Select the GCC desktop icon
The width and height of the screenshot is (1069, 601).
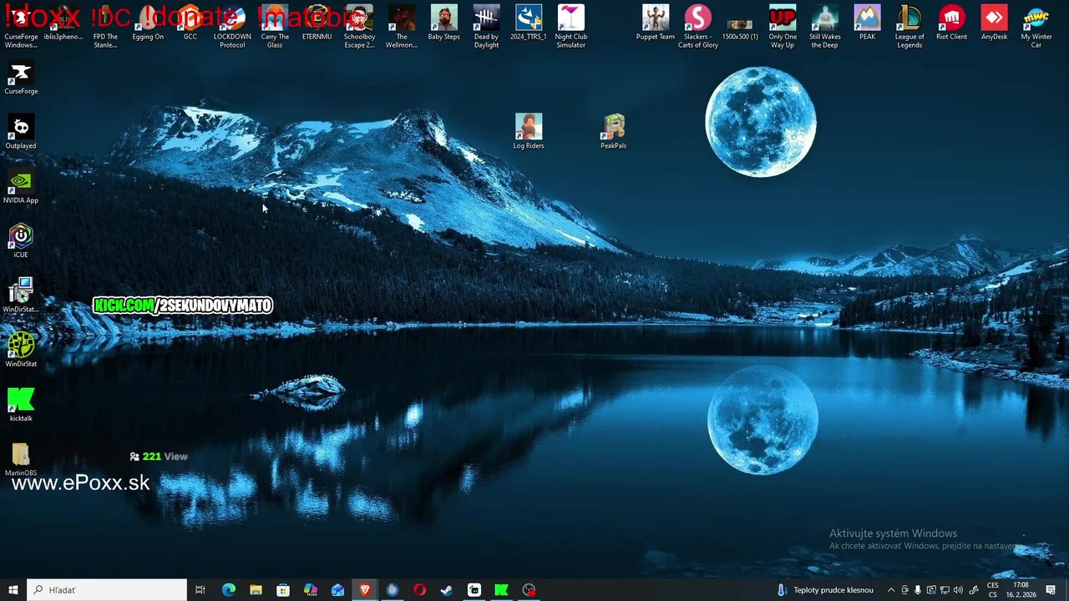tap(190, 23)
